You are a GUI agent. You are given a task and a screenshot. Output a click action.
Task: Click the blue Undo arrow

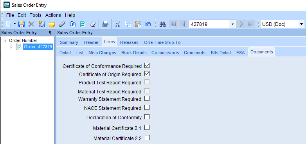pos(148,24)
